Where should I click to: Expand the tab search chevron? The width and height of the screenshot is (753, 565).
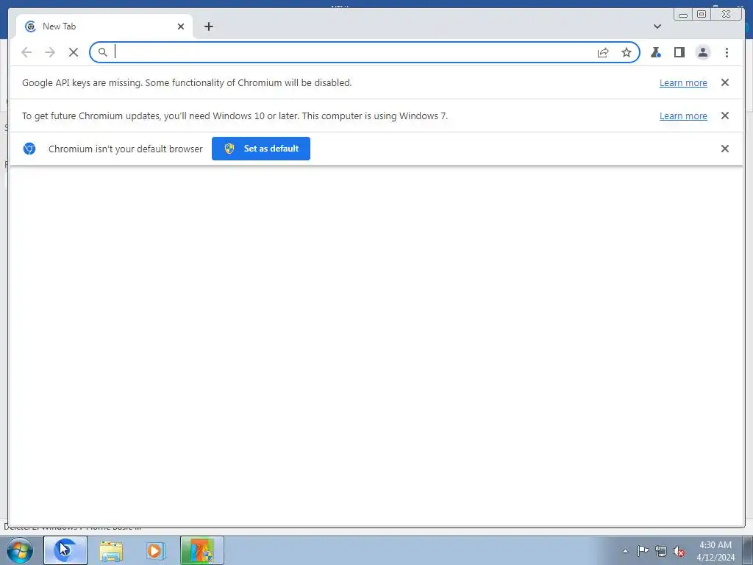pyautogui.click(x=657, y=26)
